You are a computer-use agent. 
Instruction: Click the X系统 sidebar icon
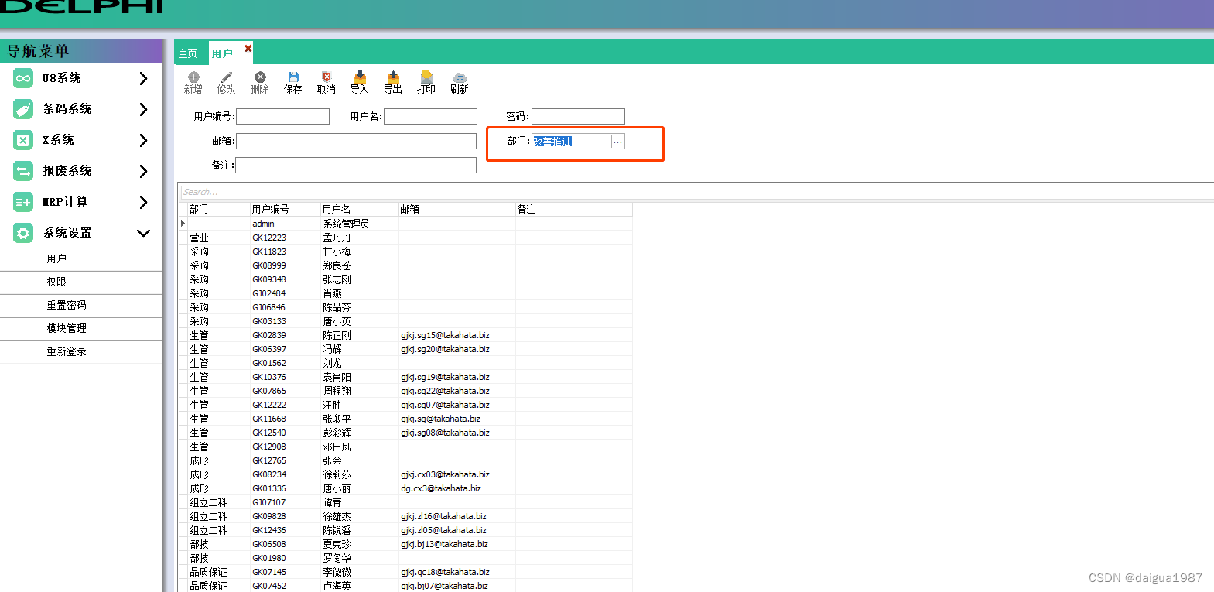pyautogui.click(x=23, y=140)
